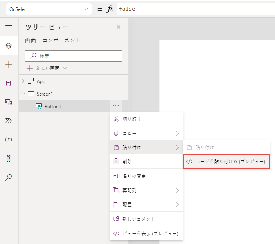Viewport: 275px width, 244px height.
Task: Open the コピー submenu
Action: pyautogui.click(x=146, y=133)
